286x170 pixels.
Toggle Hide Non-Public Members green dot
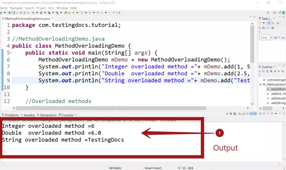pos(279,71)
